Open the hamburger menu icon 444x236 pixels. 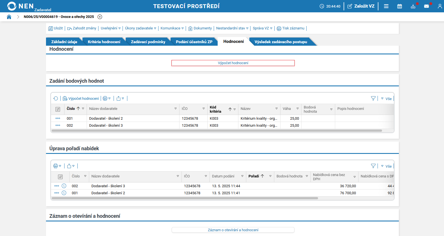click(x=386, y=6)
